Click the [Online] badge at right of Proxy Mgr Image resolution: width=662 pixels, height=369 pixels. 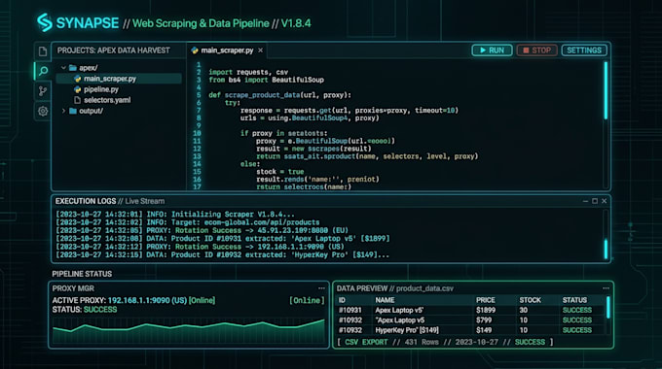coord(307,300)
